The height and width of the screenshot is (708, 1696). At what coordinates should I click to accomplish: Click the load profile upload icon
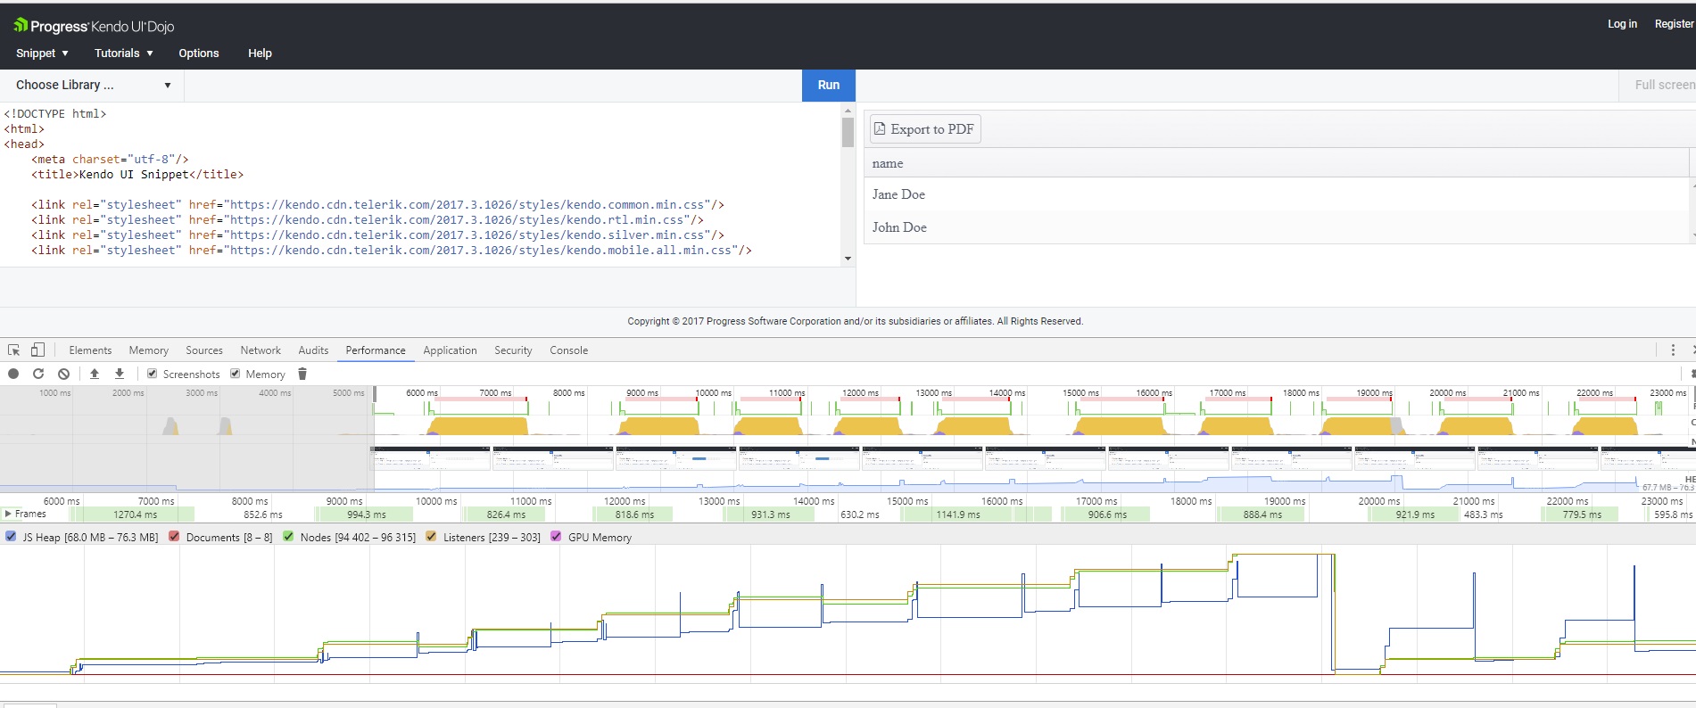coord(95,374)
